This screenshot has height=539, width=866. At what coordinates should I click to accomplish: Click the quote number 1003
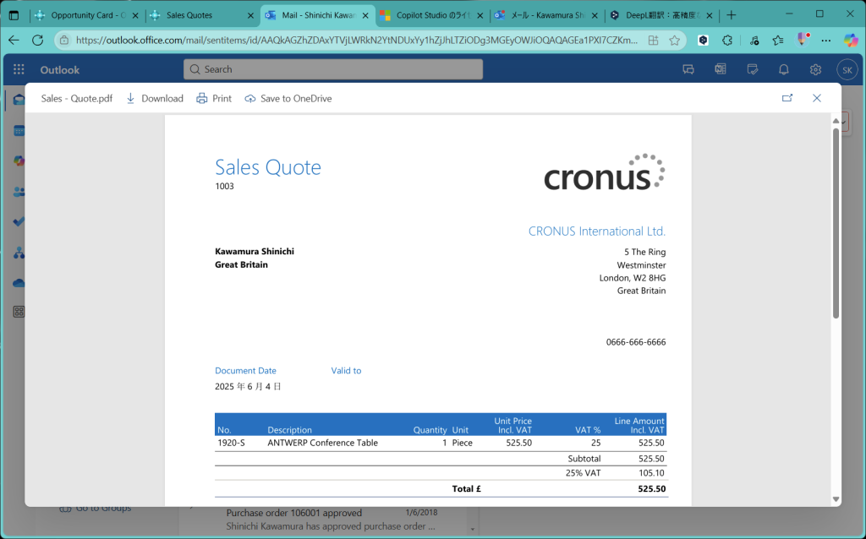tap(224, 187)
